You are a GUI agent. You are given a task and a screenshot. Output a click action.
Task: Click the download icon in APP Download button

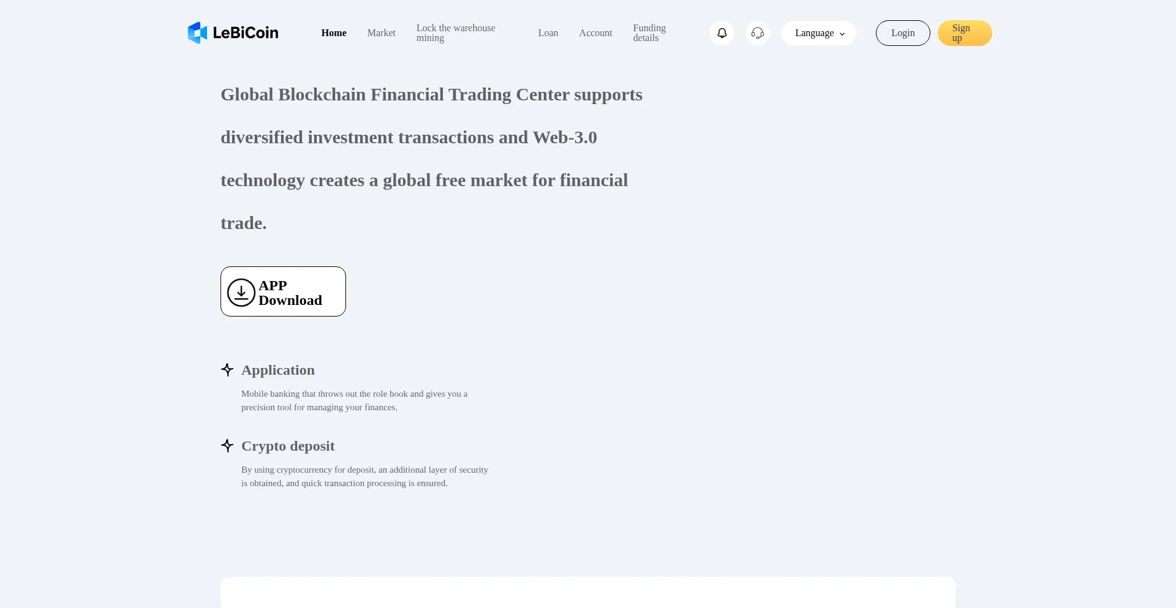(240, 292)
